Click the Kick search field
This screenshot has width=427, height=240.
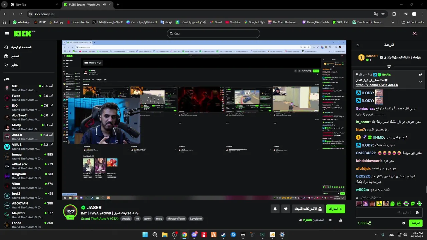(213, 34)
